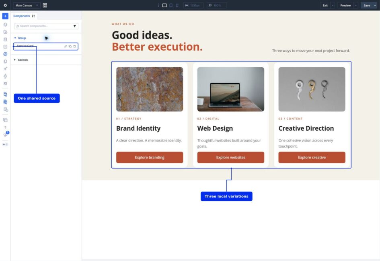Image resolution: width=380 pixels, height=261 pixels.
Task: Select the tablet viewport icon
Action: tap(171, 5)
